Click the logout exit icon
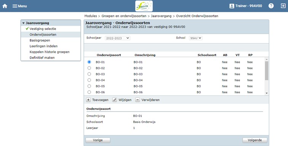Screen dimensions: 288x146 (x=283, y=6)
